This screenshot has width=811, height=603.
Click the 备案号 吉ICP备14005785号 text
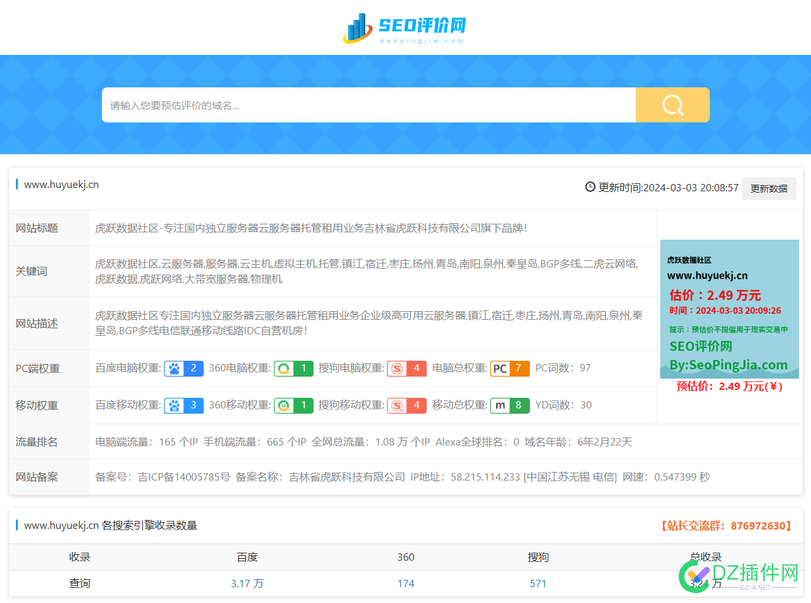pyautogui.click(x=163, y=477)
